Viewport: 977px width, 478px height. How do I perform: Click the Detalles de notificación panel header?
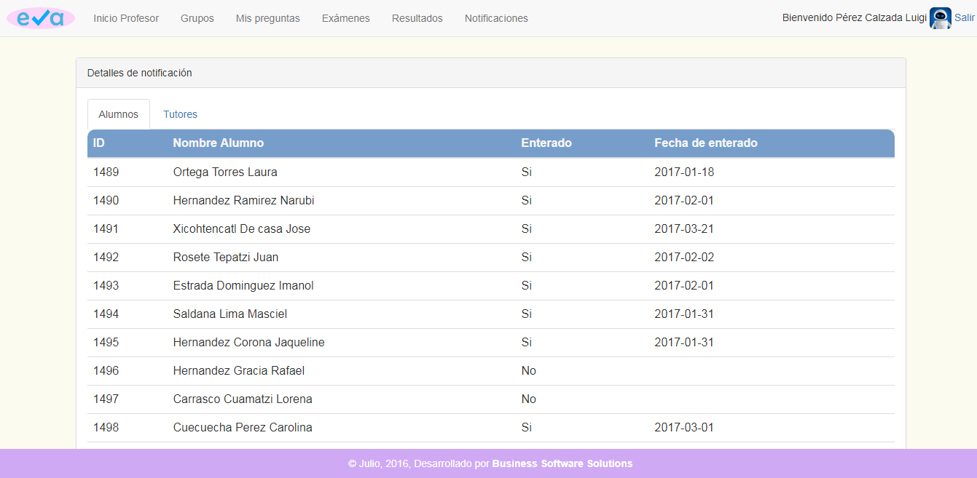139,73
